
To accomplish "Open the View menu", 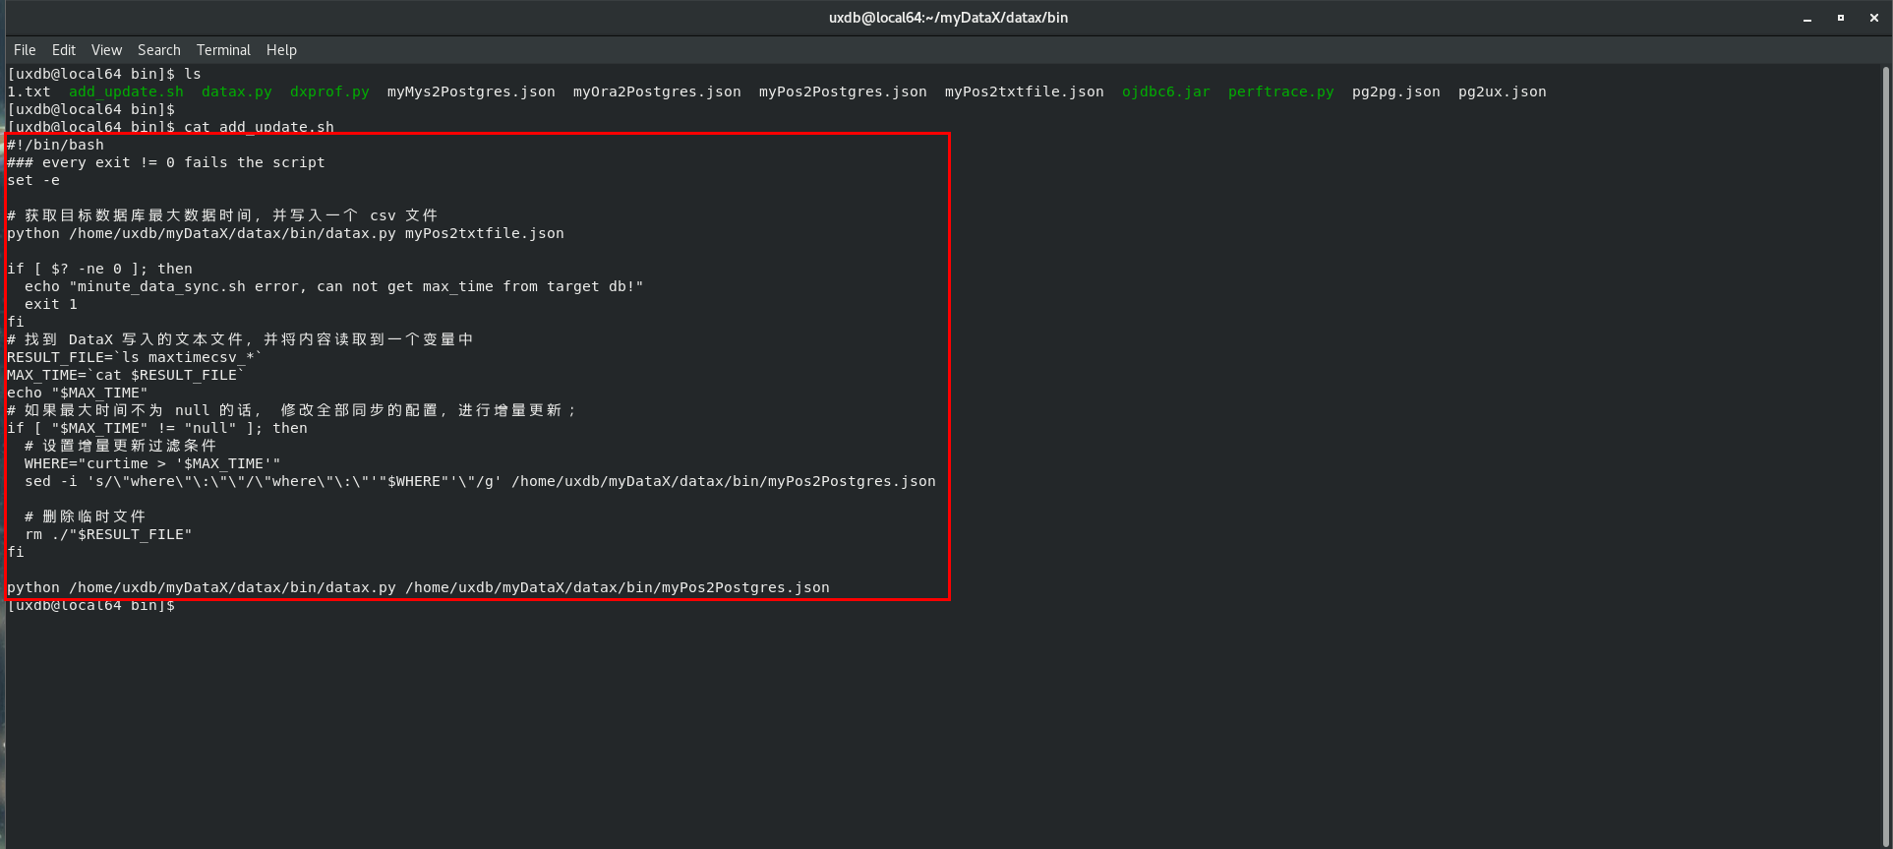I will pyautogui.click(x=106, y=50).
